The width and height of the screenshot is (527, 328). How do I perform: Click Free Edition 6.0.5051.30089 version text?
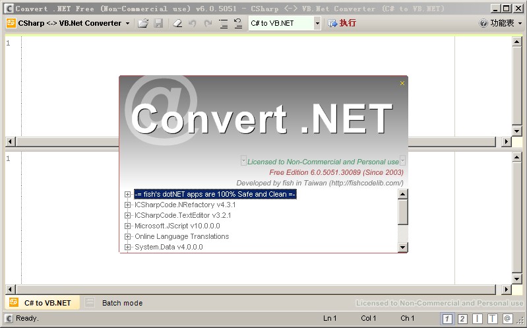[x=336, y=172]
